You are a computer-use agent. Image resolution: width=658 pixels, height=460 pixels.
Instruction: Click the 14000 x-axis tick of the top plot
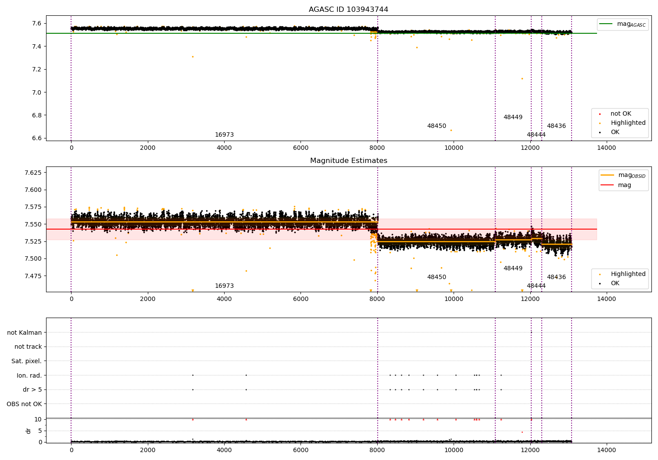point(607,148)
